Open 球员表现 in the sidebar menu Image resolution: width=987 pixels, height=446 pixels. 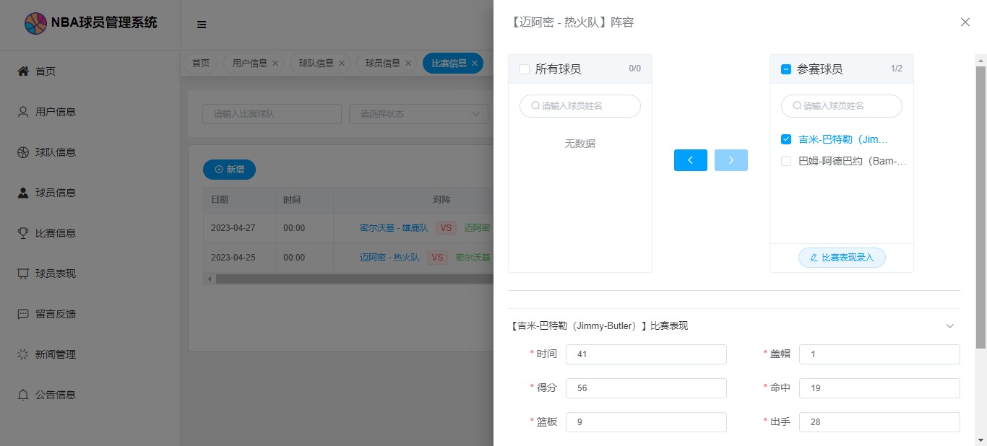point(56,274)
